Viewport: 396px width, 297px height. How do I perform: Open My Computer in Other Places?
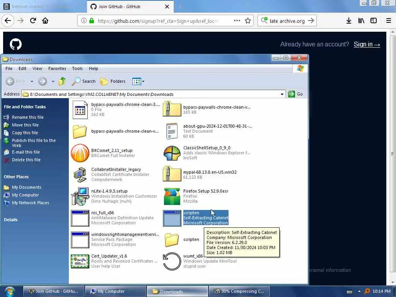[25, 195]
